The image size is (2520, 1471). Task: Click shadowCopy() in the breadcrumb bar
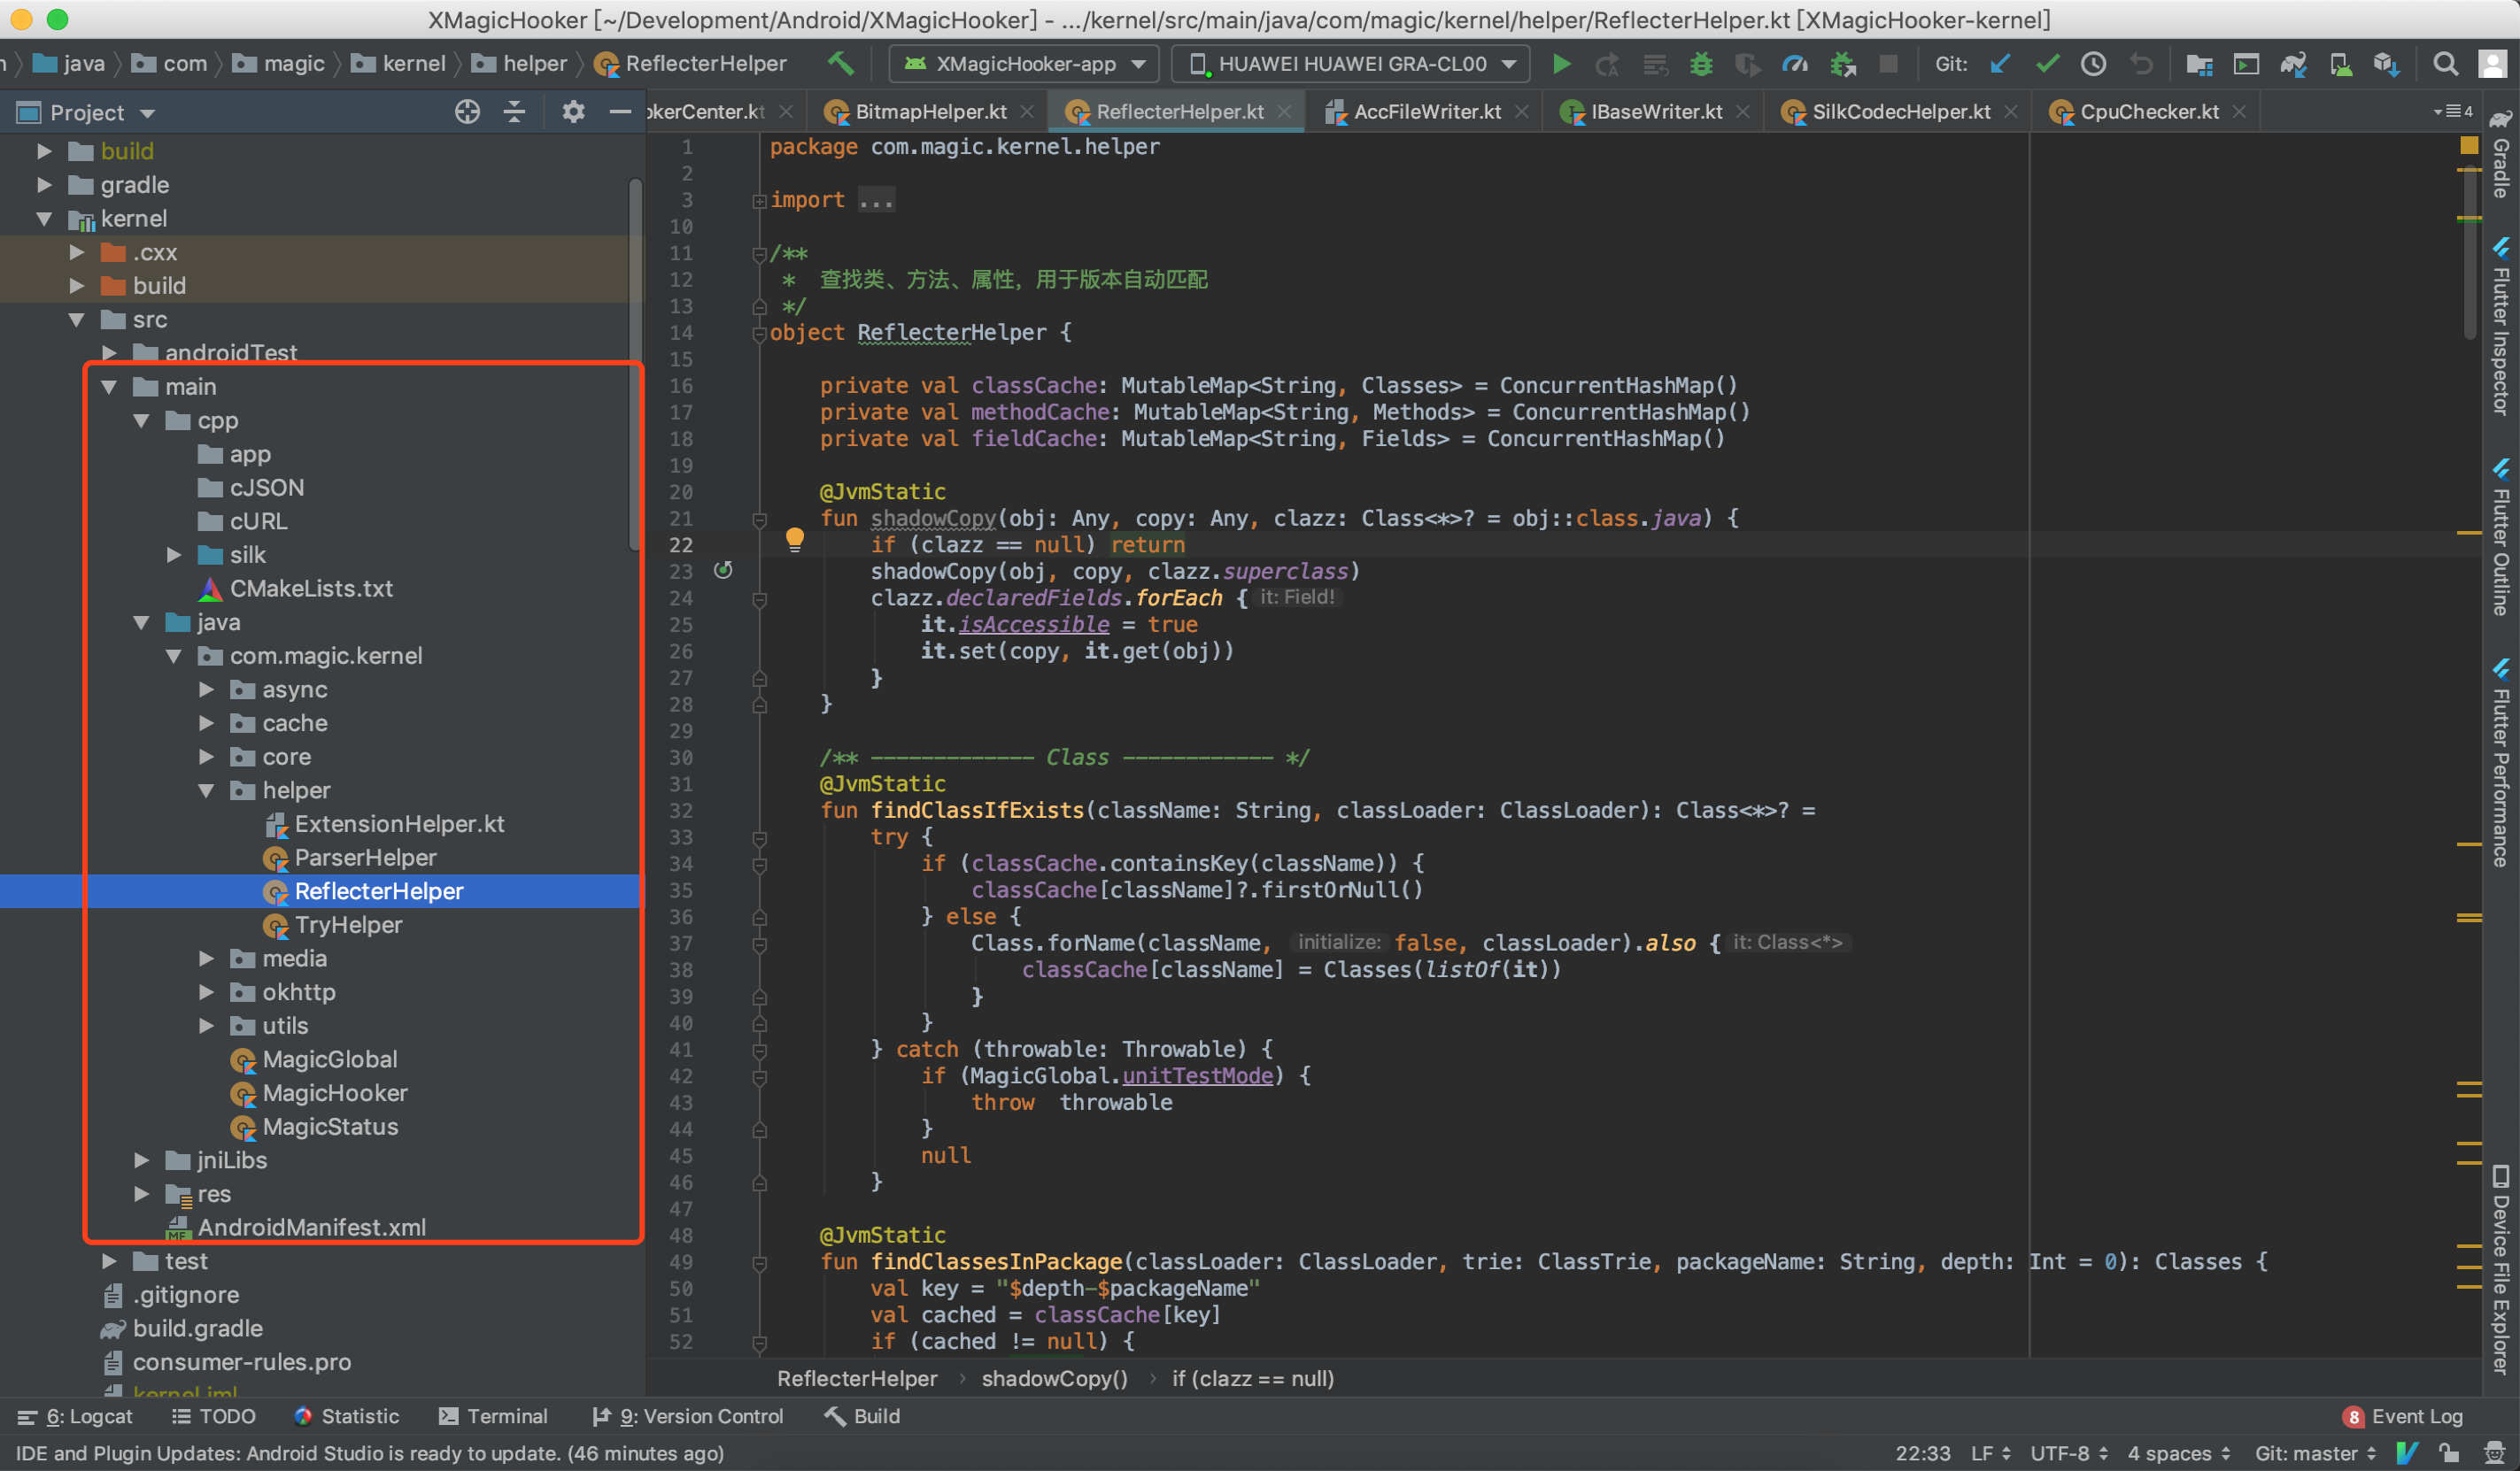pos(1054,1379)
